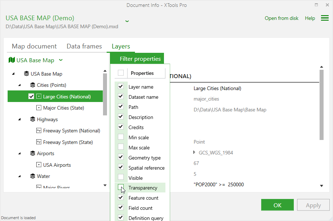
Task: Click the D:\Data\USA Base Map\Base Map path value
Action: pos(230,110)
